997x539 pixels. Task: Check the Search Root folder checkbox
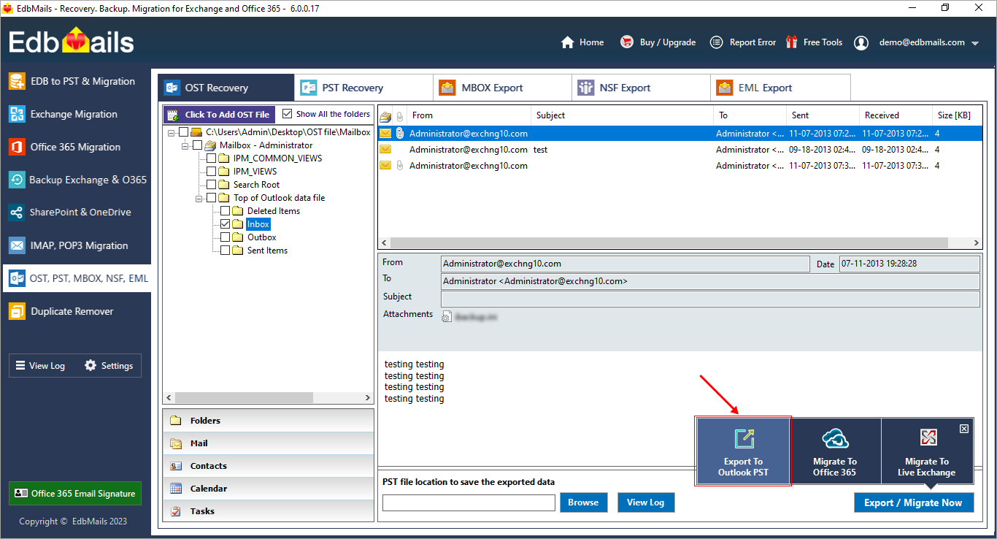coord(211,185)
